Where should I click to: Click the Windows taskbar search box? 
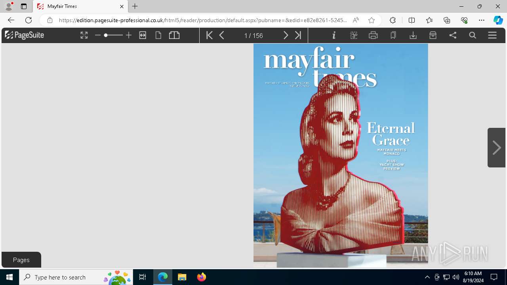[76, 277]
